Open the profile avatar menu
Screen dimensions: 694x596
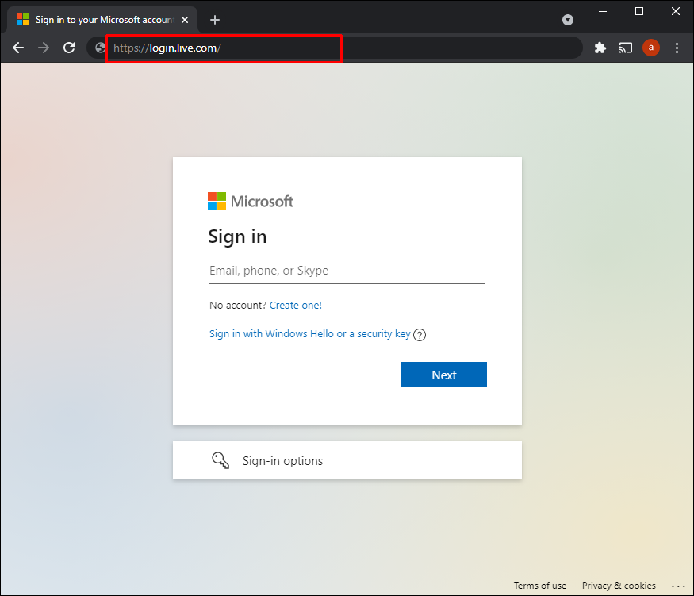[651, 48]
